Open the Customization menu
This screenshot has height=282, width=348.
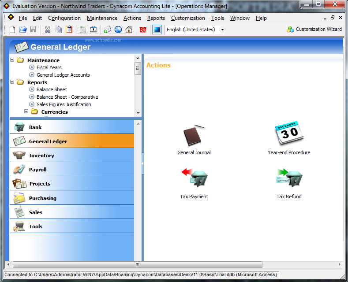point(188,18)
